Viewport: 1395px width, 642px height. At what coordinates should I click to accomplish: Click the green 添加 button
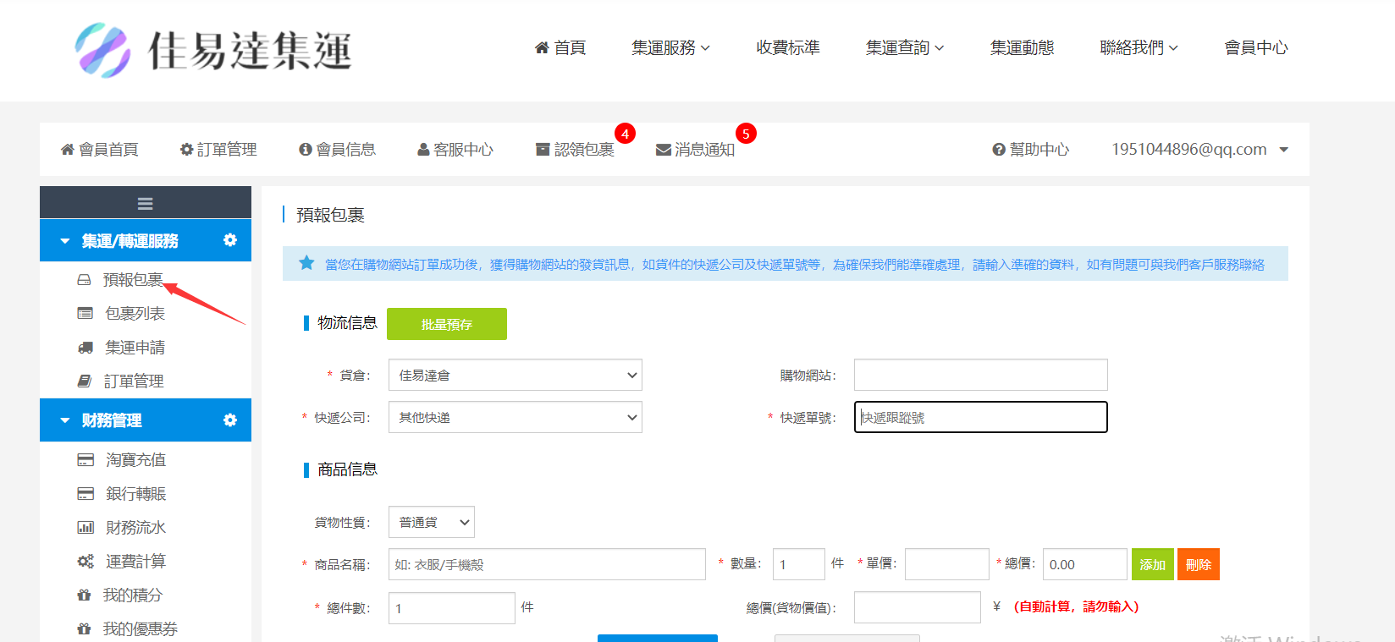pos(1153,564)
